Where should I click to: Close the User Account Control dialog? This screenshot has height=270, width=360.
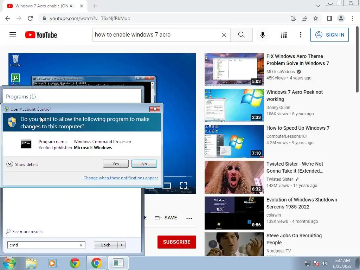click(x=155, y=109)
